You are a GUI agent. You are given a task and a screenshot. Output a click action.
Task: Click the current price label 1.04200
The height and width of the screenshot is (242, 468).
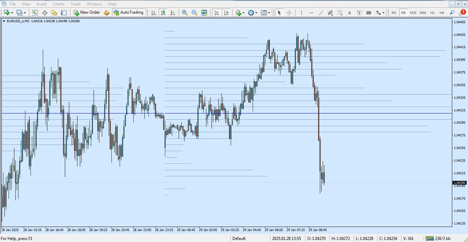[459, 183]
